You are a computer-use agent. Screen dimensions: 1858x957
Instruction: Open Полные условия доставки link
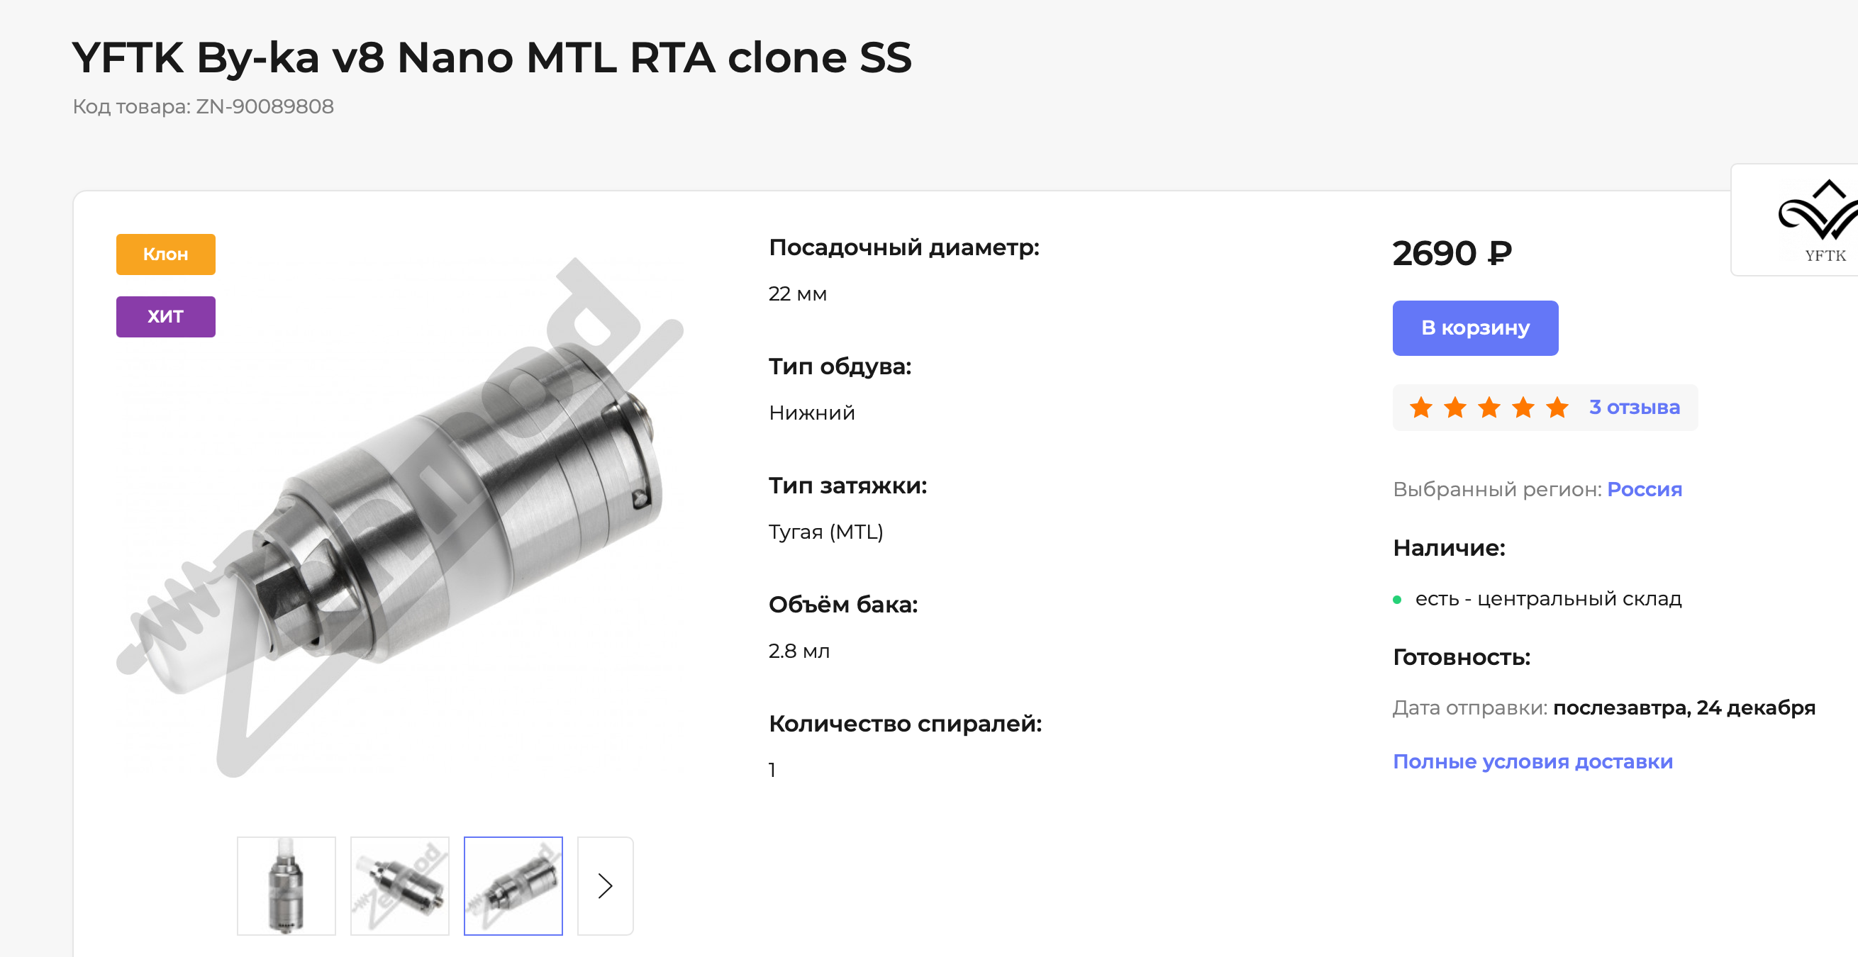tap(1532, 761)
